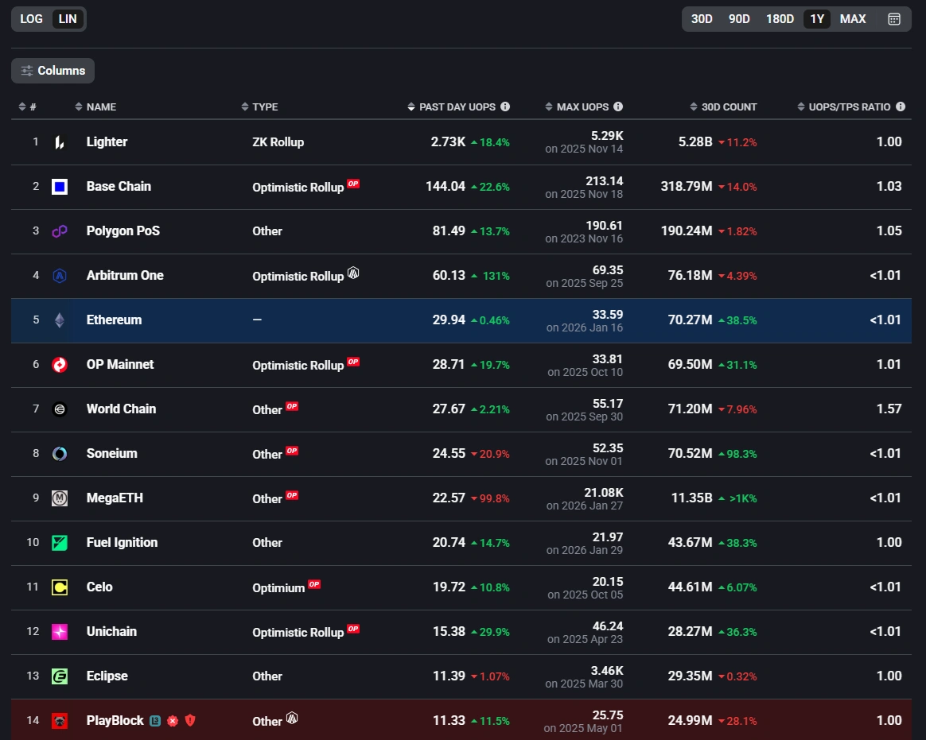
Task: Click the info icon beside MAX UOPS
Action: [x=618, y=107]
